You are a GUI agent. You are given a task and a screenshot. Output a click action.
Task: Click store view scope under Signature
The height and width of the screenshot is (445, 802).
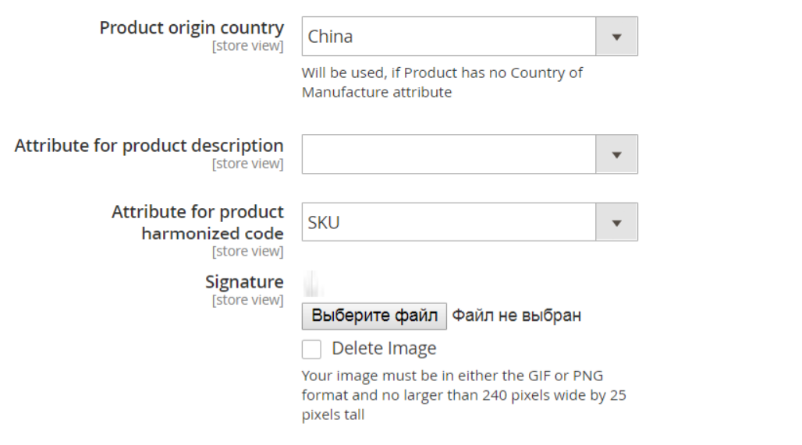247,300
